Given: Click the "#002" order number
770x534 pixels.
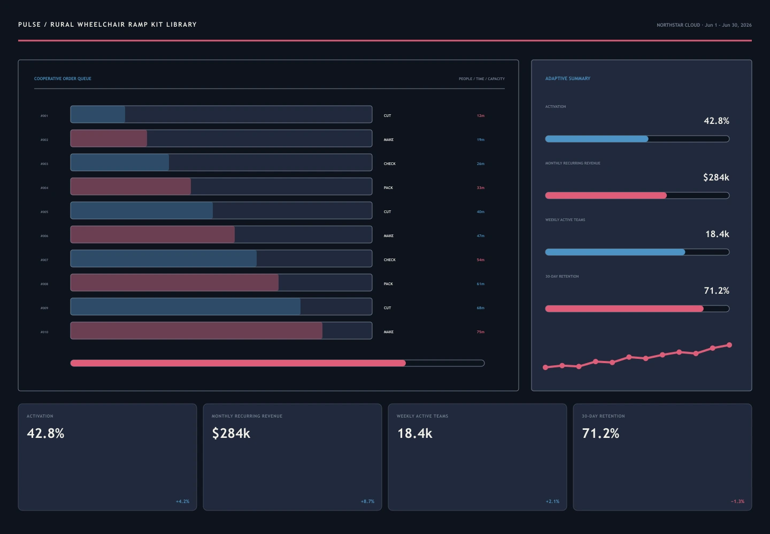Looking at the screenshot, I should click(44, 140).
